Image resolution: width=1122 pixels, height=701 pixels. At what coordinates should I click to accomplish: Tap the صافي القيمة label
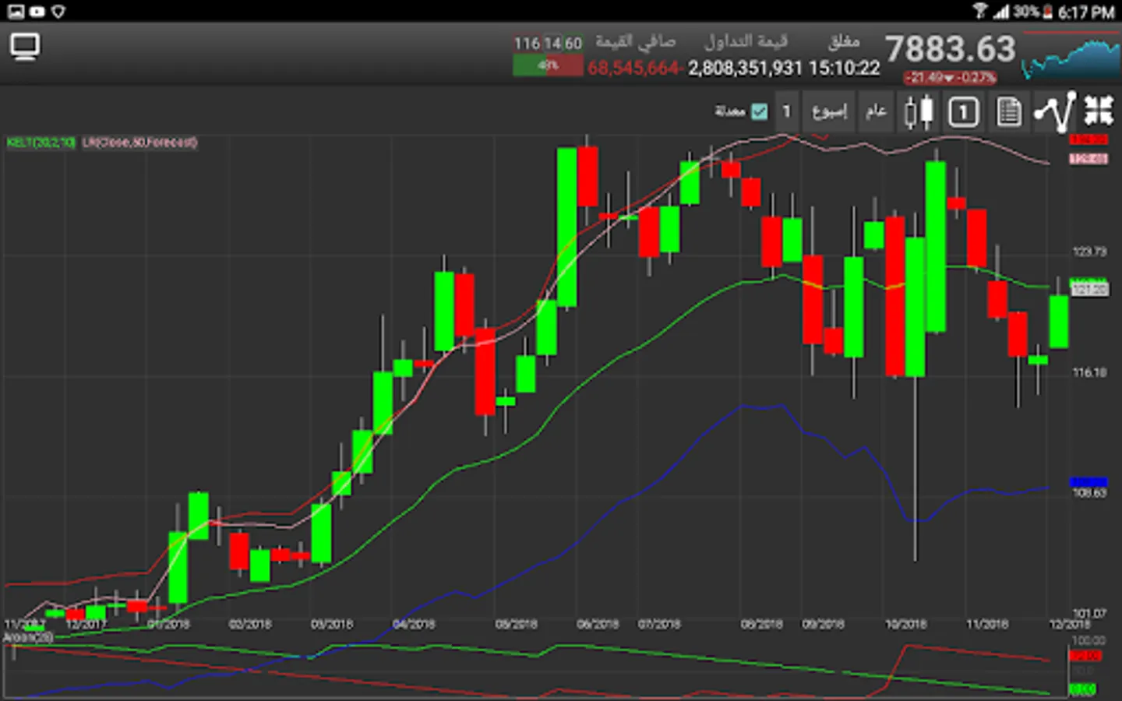pos(636,41)
